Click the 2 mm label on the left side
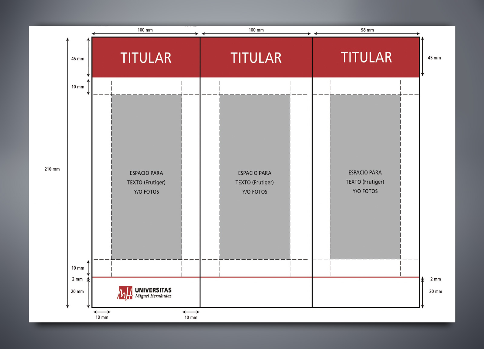Viewport: 484px width, 349px height. (77, 279)
